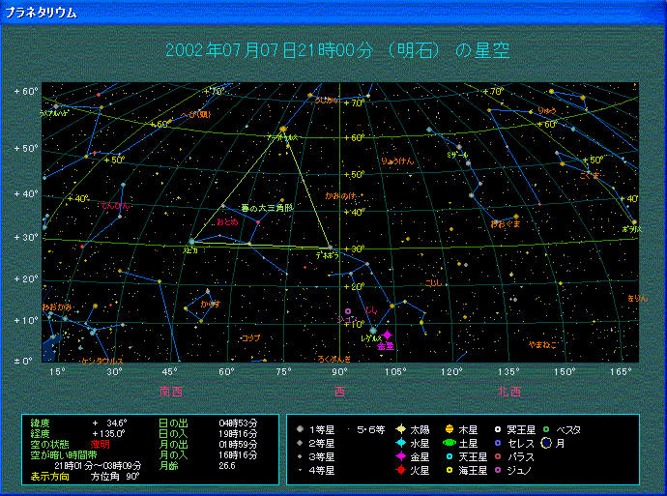
Task: Click the date and time title heading
Action: (337, 50)
